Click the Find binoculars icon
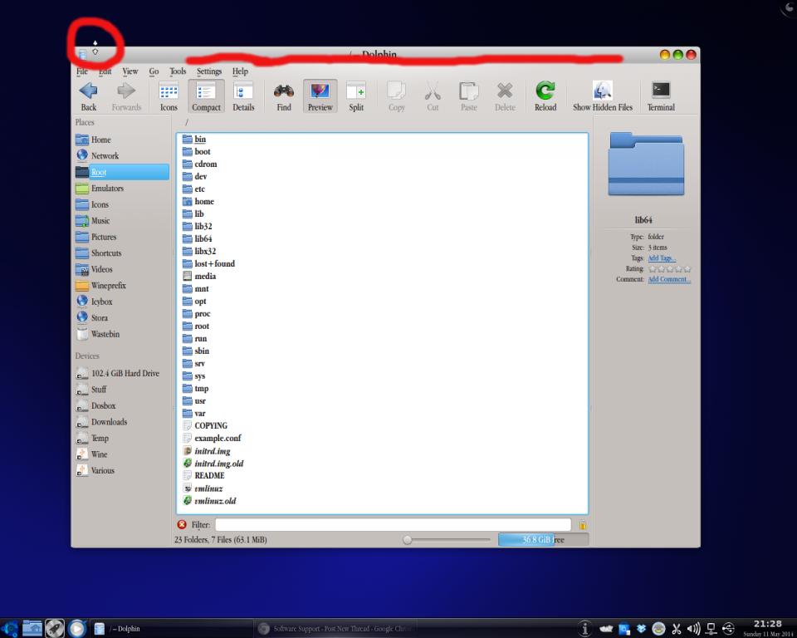The height and width of the screenshot is (638, 797). 284,92
